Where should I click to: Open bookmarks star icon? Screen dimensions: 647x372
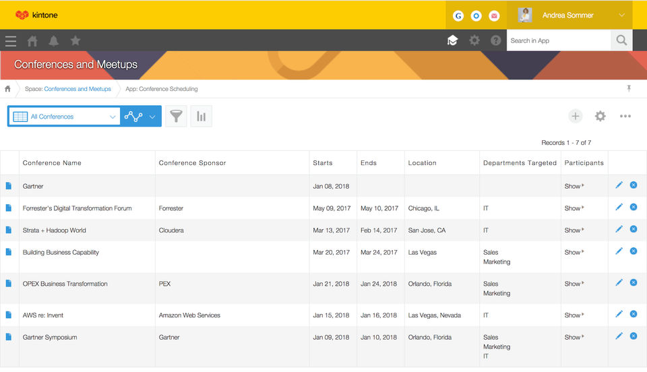(x=75, y=40)
